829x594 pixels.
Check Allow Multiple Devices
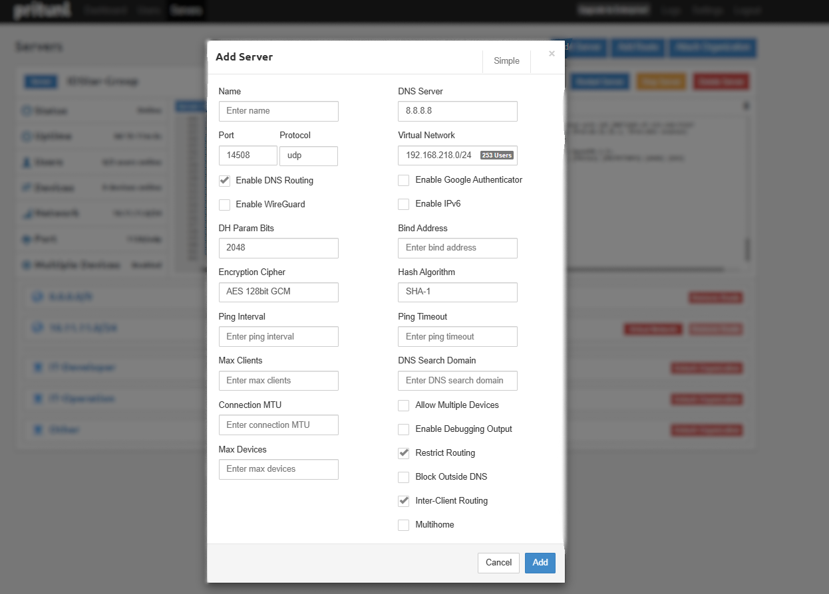403,405
